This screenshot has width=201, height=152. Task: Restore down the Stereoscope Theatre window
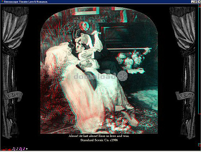195,2
